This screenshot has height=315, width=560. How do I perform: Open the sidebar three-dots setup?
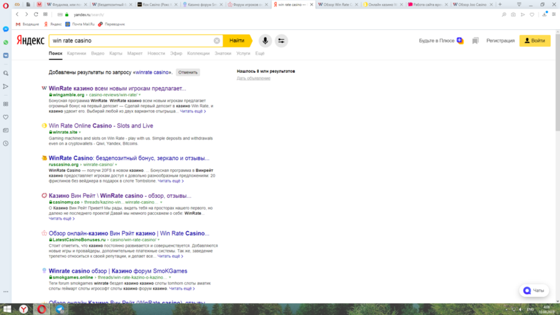pos(6,292)
